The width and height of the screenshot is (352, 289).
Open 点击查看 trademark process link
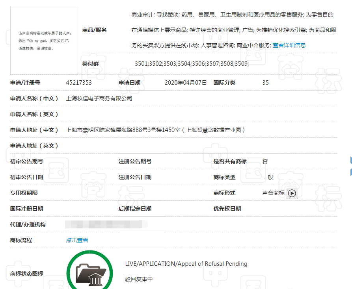77,240
